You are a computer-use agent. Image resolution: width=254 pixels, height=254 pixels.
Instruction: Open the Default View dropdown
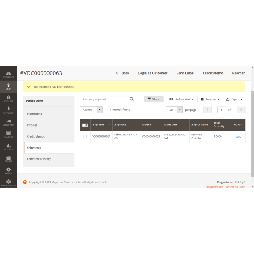tap(181, 99)
